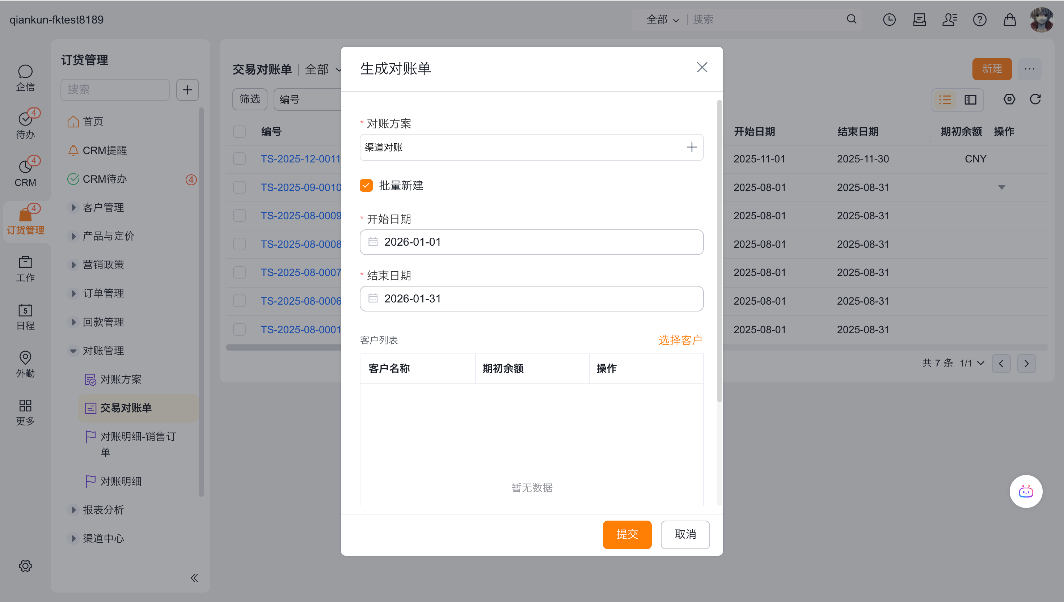Open table column settings hexagon icon

[1009, 99]
